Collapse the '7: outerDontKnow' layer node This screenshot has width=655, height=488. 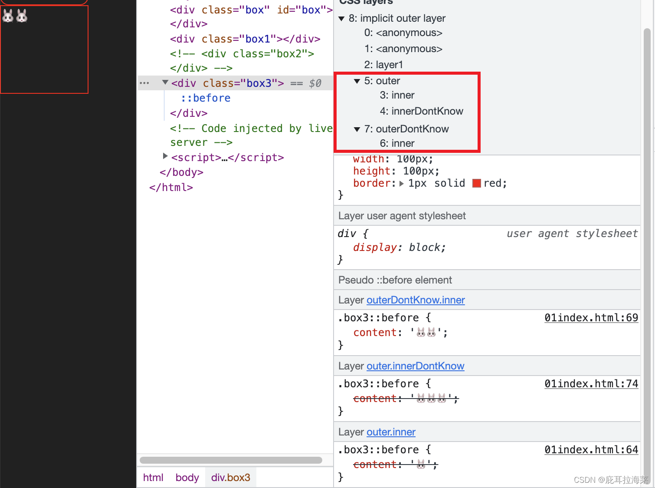pos(357,129)
